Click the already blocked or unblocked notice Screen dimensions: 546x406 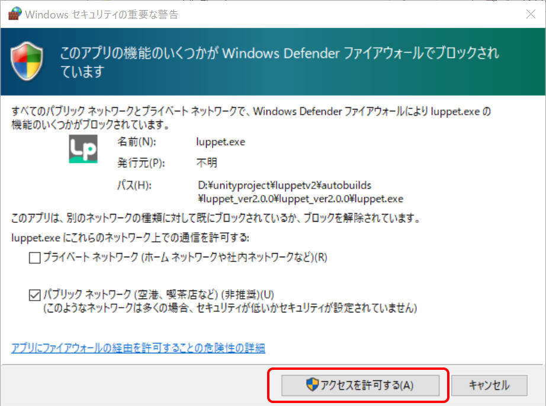coord(216,218)
